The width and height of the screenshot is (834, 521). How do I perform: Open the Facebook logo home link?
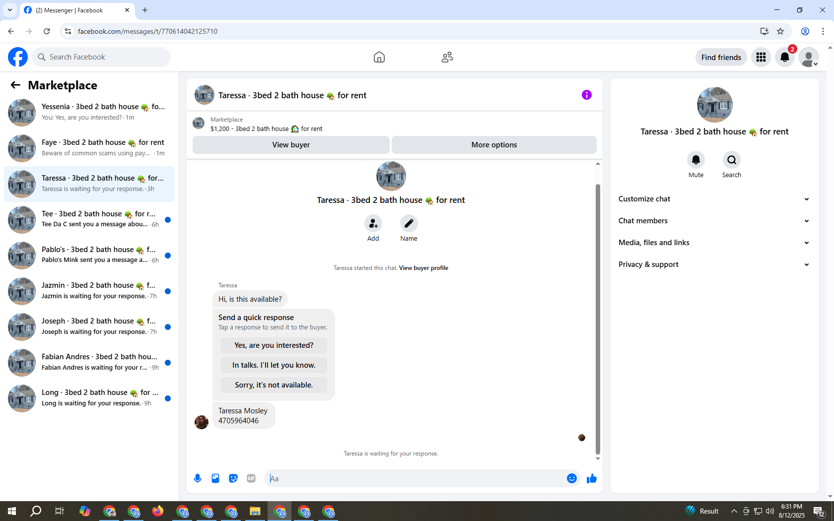[18, 57]
